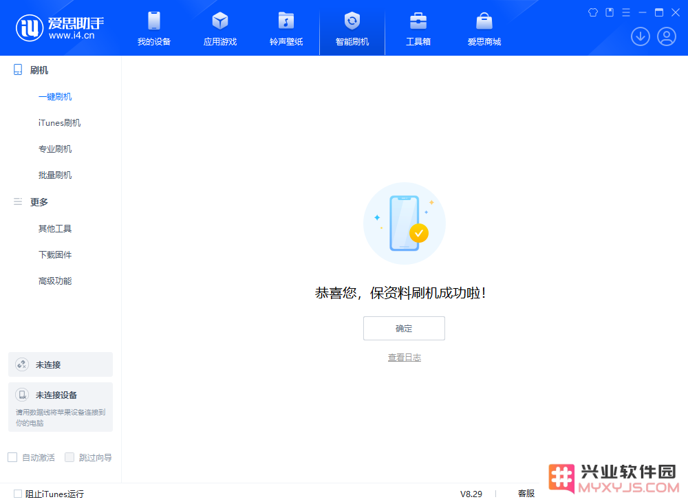Open 下载固件 in sidebar

pos(55,255)
